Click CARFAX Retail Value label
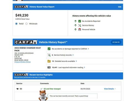Viewport: 135px width, 101px height. (x=22, y=19)
